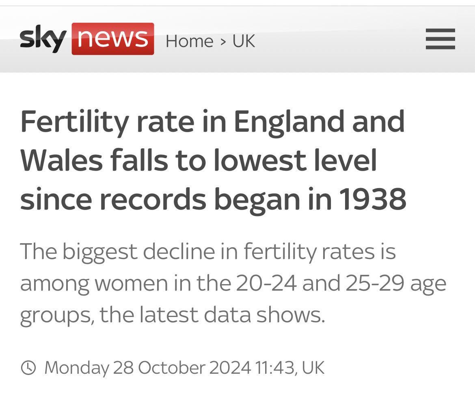Select the red 'news' badge in the logo
The height and width of the screenshot is (394, 475).
pos(113,39)
